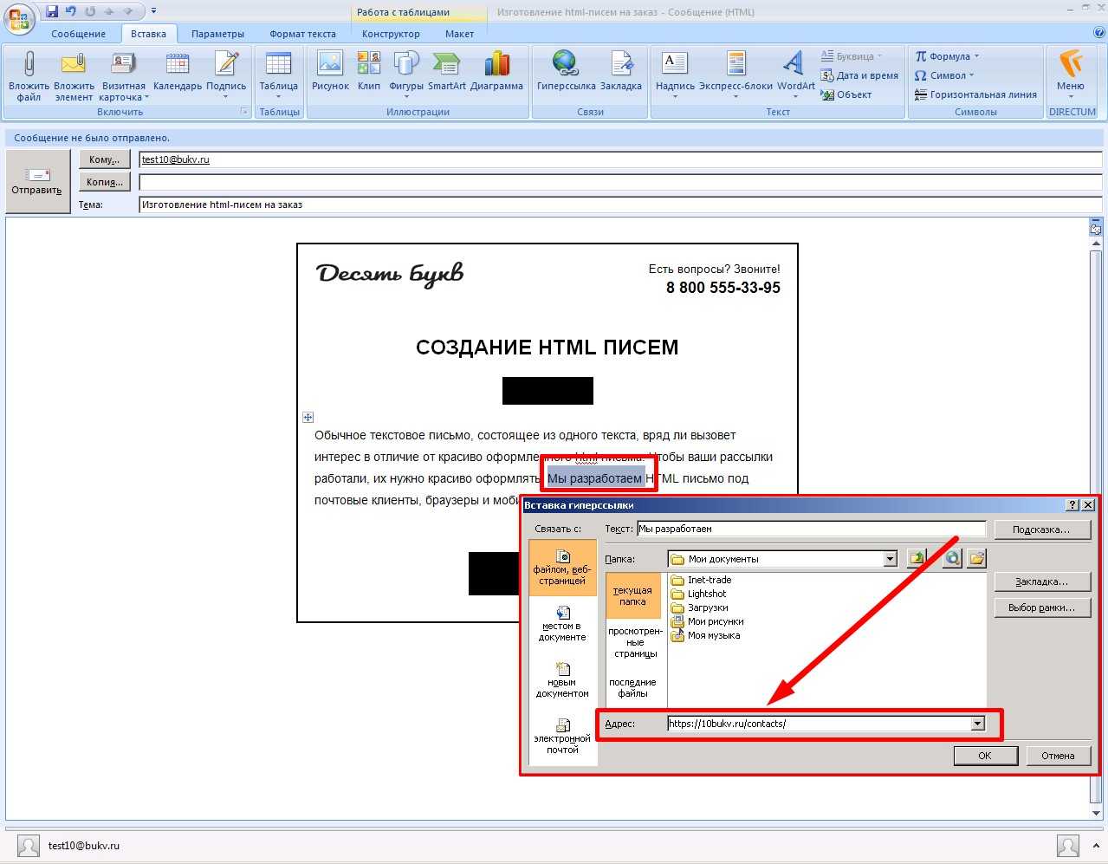The image size is (1108, 864).
Task: Expand the Папка folder dropdown
Action: click(x=890, y=559)
